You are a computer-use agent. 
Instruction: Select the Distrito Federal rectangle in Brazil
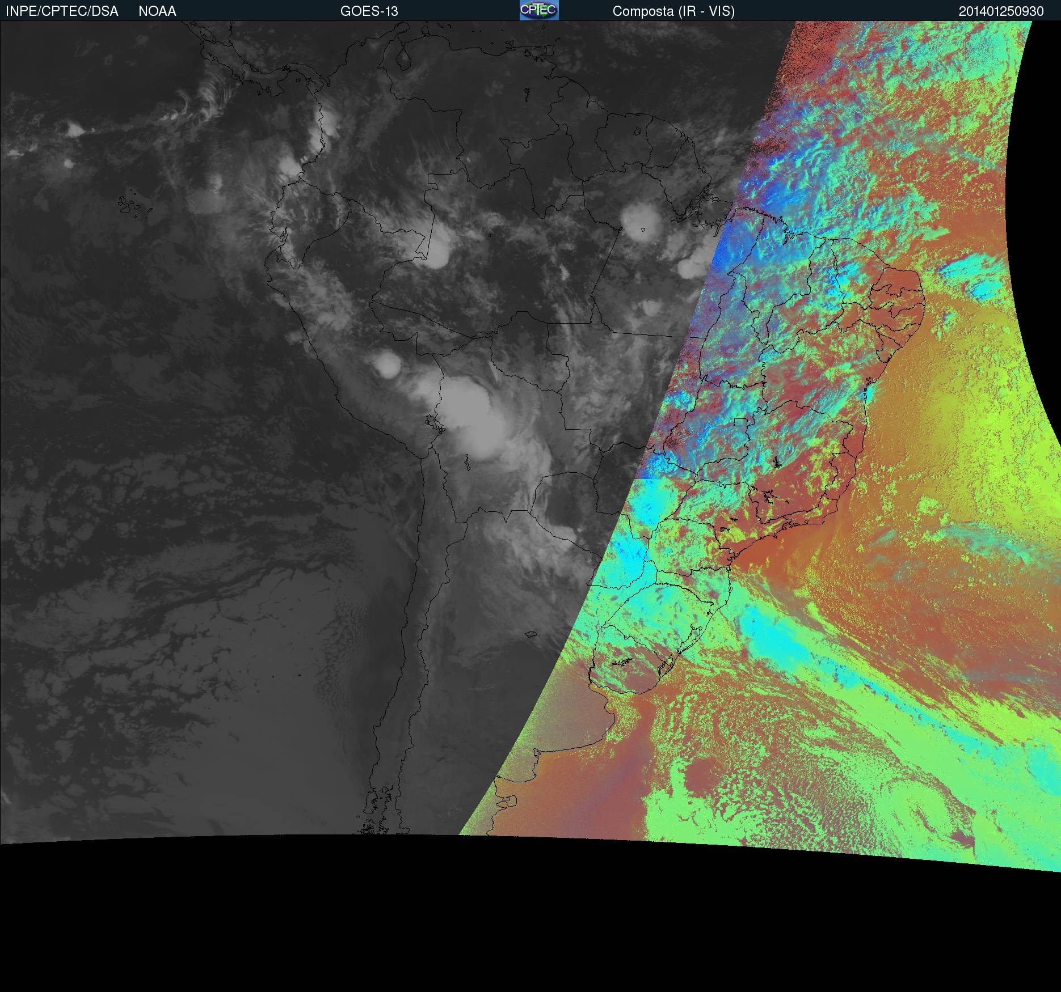point(740,422)
